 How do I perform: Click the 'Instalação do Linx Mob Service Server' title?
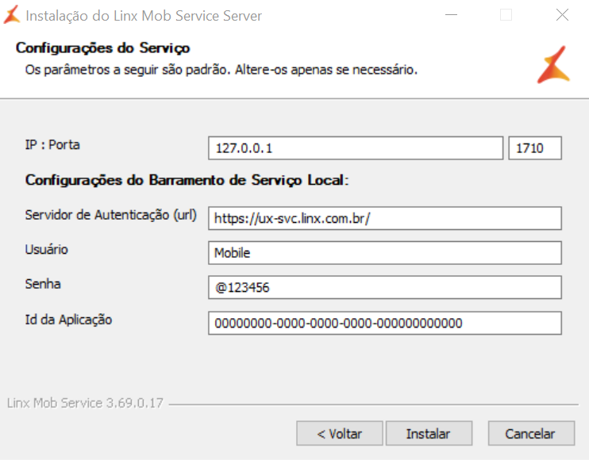pyautogui.click(x=144, y=16)
